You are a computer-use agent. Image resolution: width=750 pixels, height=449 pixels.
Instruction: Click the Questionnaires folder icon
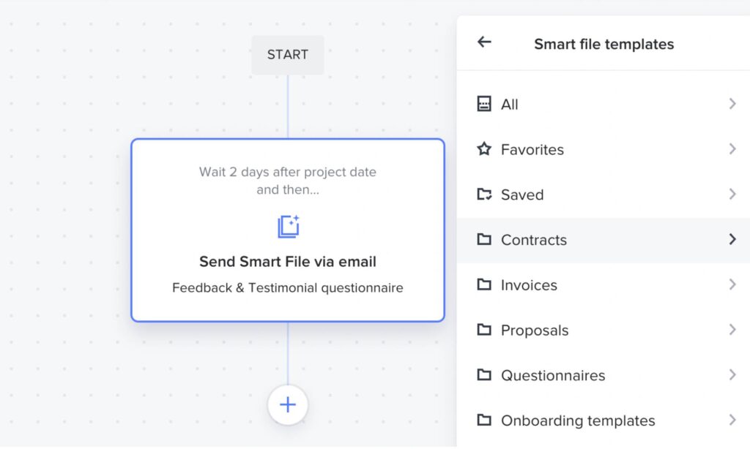click(x=484, y=375)
